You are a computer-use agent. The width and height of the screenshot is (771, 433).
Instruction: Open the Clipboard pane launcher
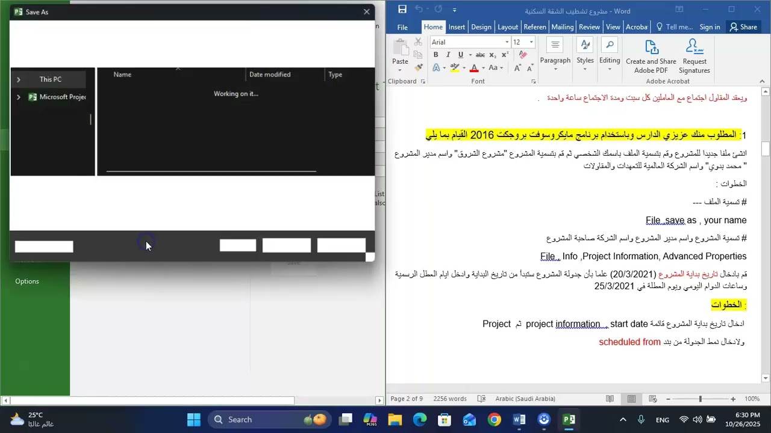[x=422, y=81]
